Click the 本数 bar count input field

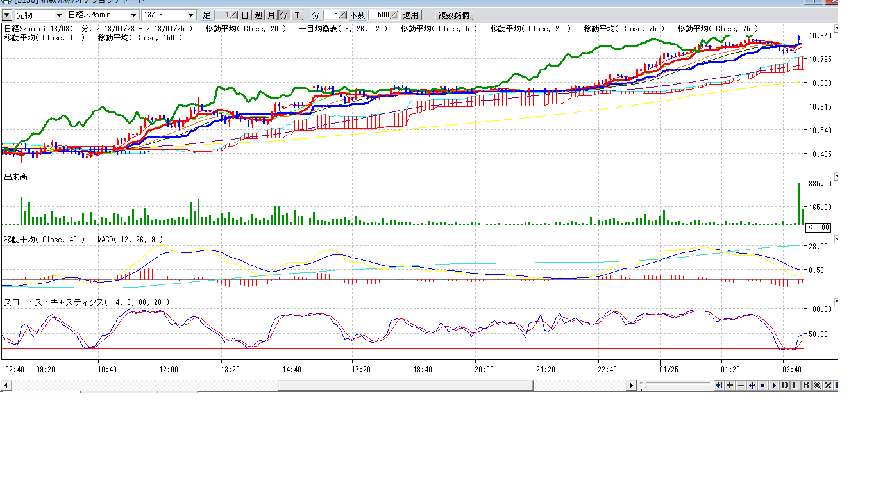pos(379,15)
